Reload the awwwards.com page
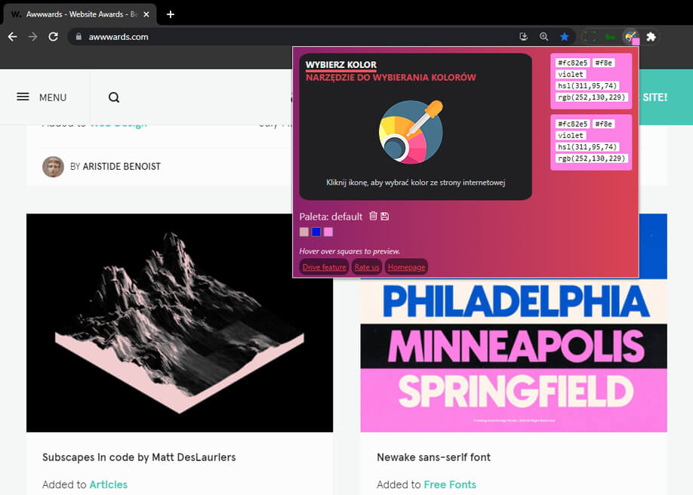The width and height of the screenshot is (693, 495). coord(53,37)
